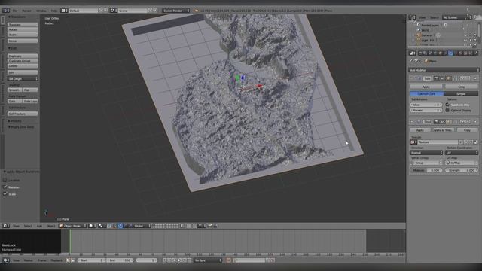
Task: Play the animation forward
Action: 179,260
